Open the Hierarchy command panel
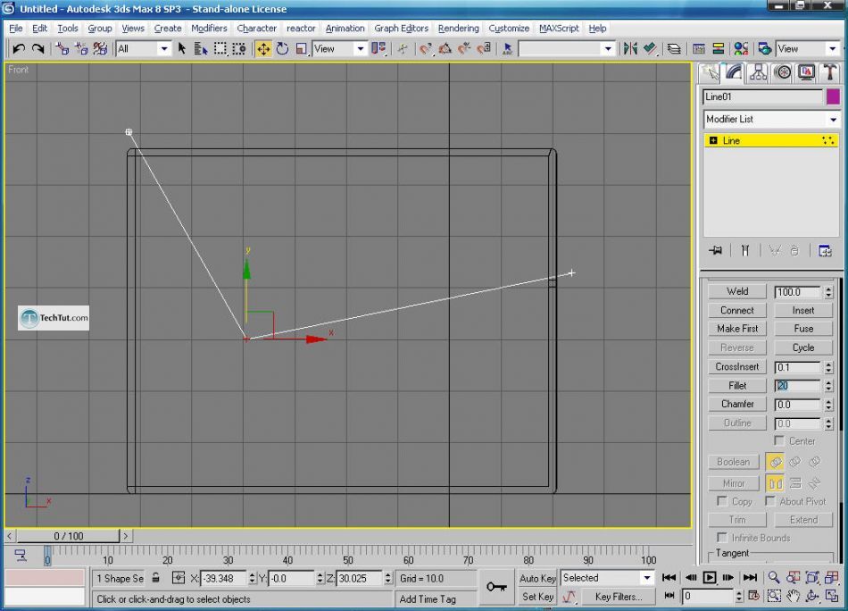 [x=758, y=73]
